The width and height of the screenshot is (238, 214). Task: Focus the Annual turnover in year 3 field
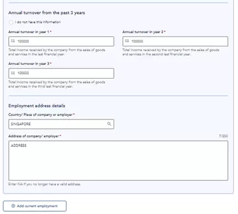pos(61,73)
